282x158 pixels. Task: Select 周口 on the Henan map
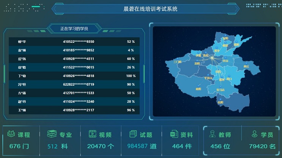coord(229,79)
